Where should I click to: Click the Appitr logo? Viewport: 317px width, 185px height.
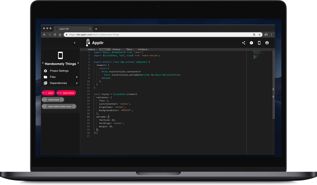pos(95,43)
